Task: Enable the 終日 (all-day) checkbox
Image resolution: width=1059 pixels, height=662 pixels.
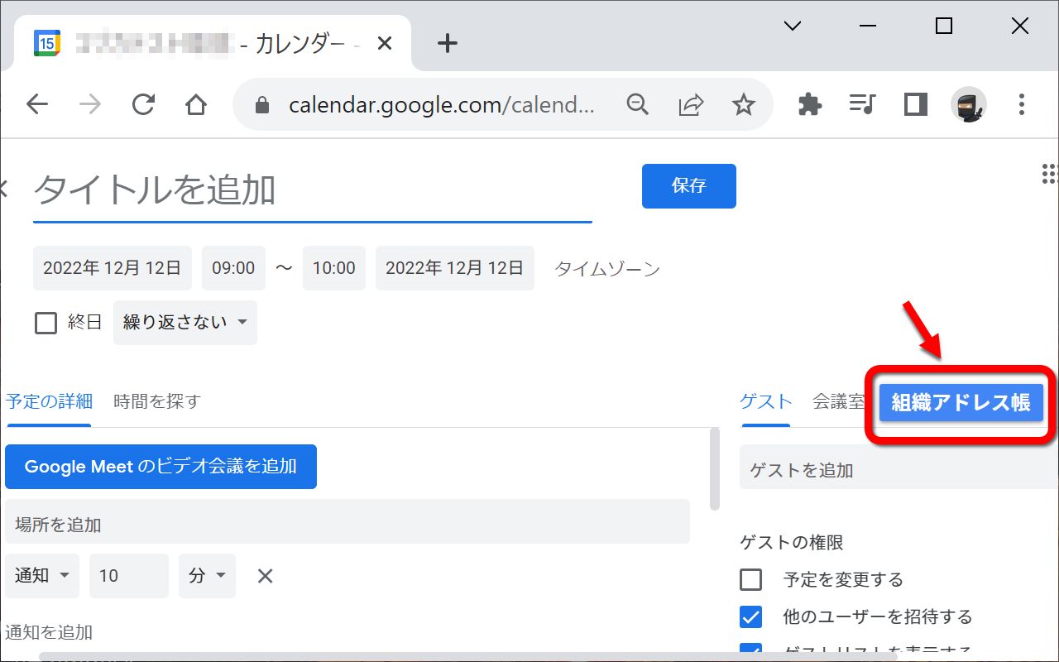Action: tap(46, 323)
